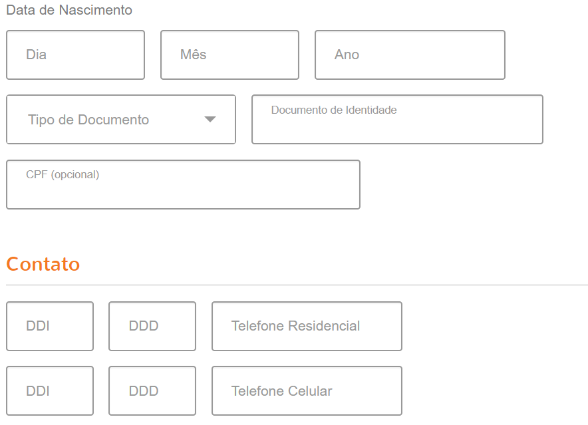Click the 'Tipo de Documento' placeholder text
This screenshot has height=425, width=588.
tap(88, 120)
